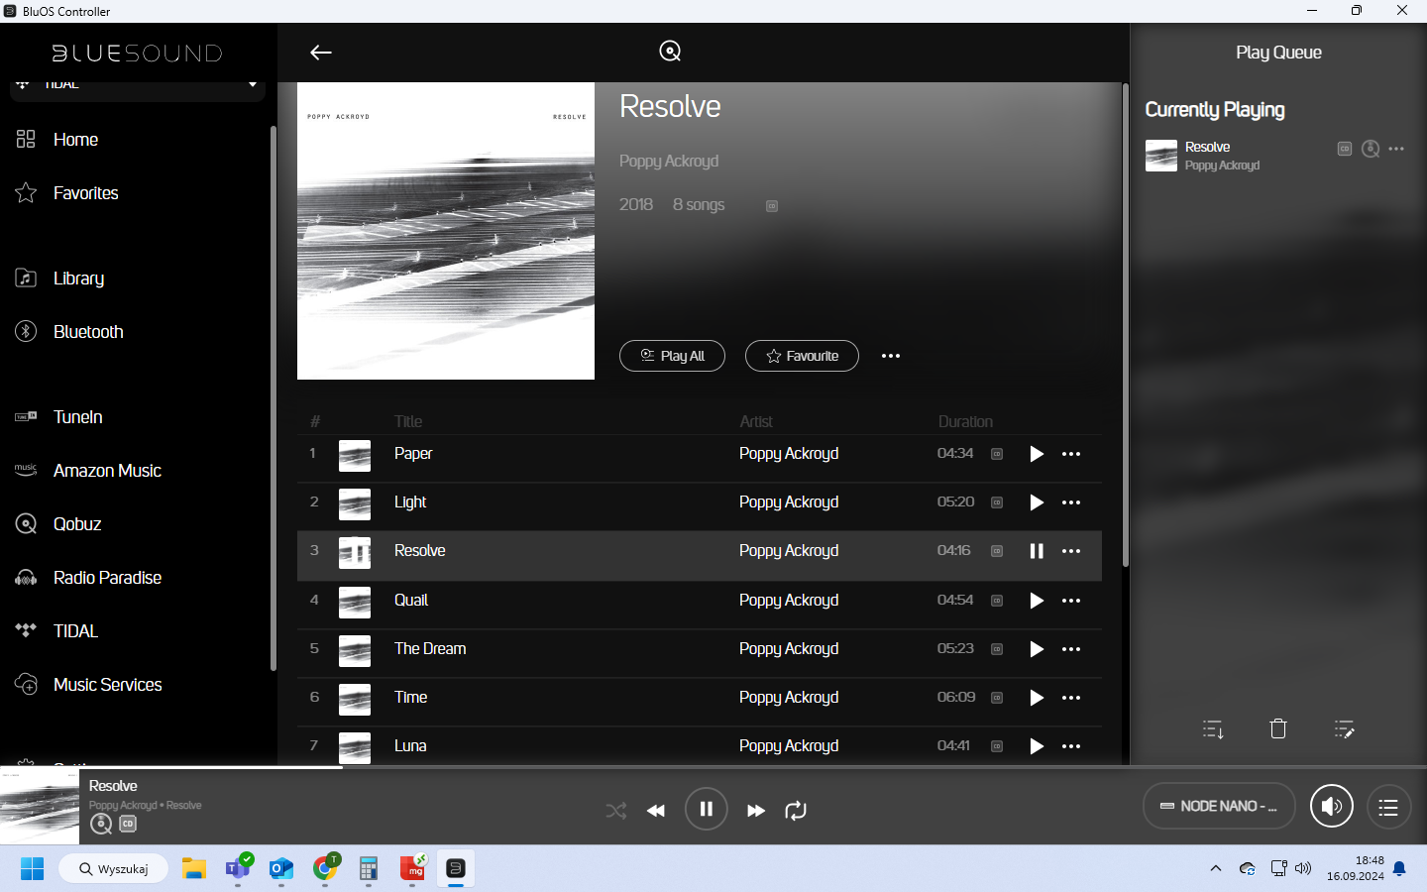Open more options for Resolve track row

[1071, 551]
